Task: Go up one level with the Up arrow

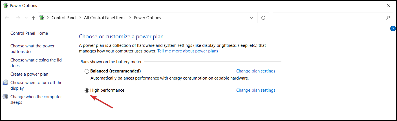Action: (x=34, y=18)
